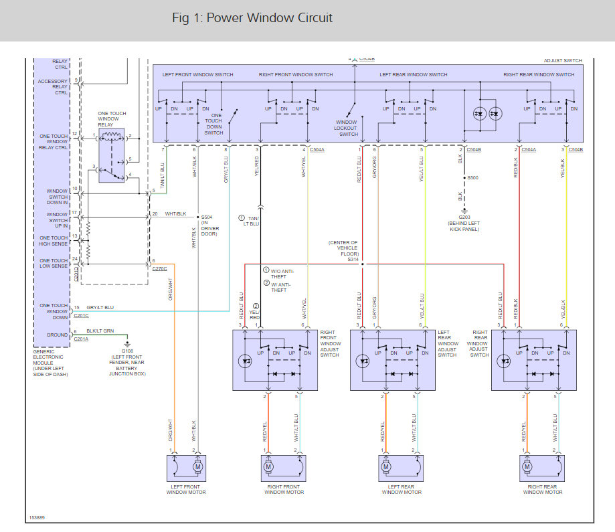
Task: Click the 'LEFT REAR WINDOW SWITCH' heading
Action: (x=414, y=74)
